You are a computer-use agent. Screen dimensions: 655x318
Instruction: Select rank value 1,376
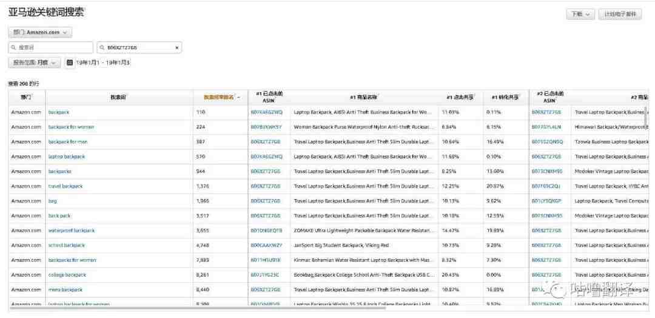pyautogui.click(x=202, y=186)
